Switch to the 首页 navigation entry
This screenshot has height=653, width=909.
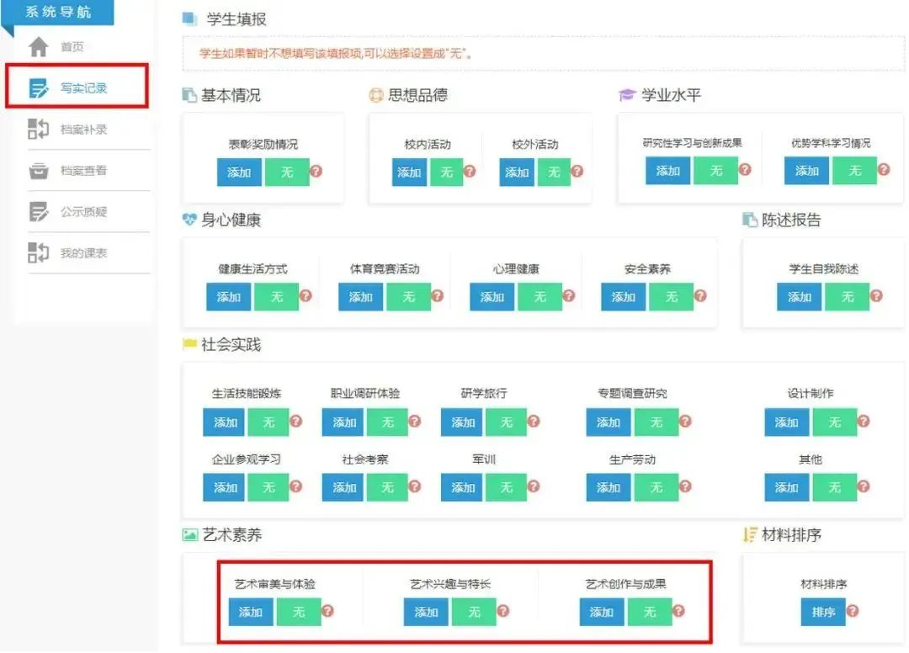pyautogui.click(x=72, y=47)
